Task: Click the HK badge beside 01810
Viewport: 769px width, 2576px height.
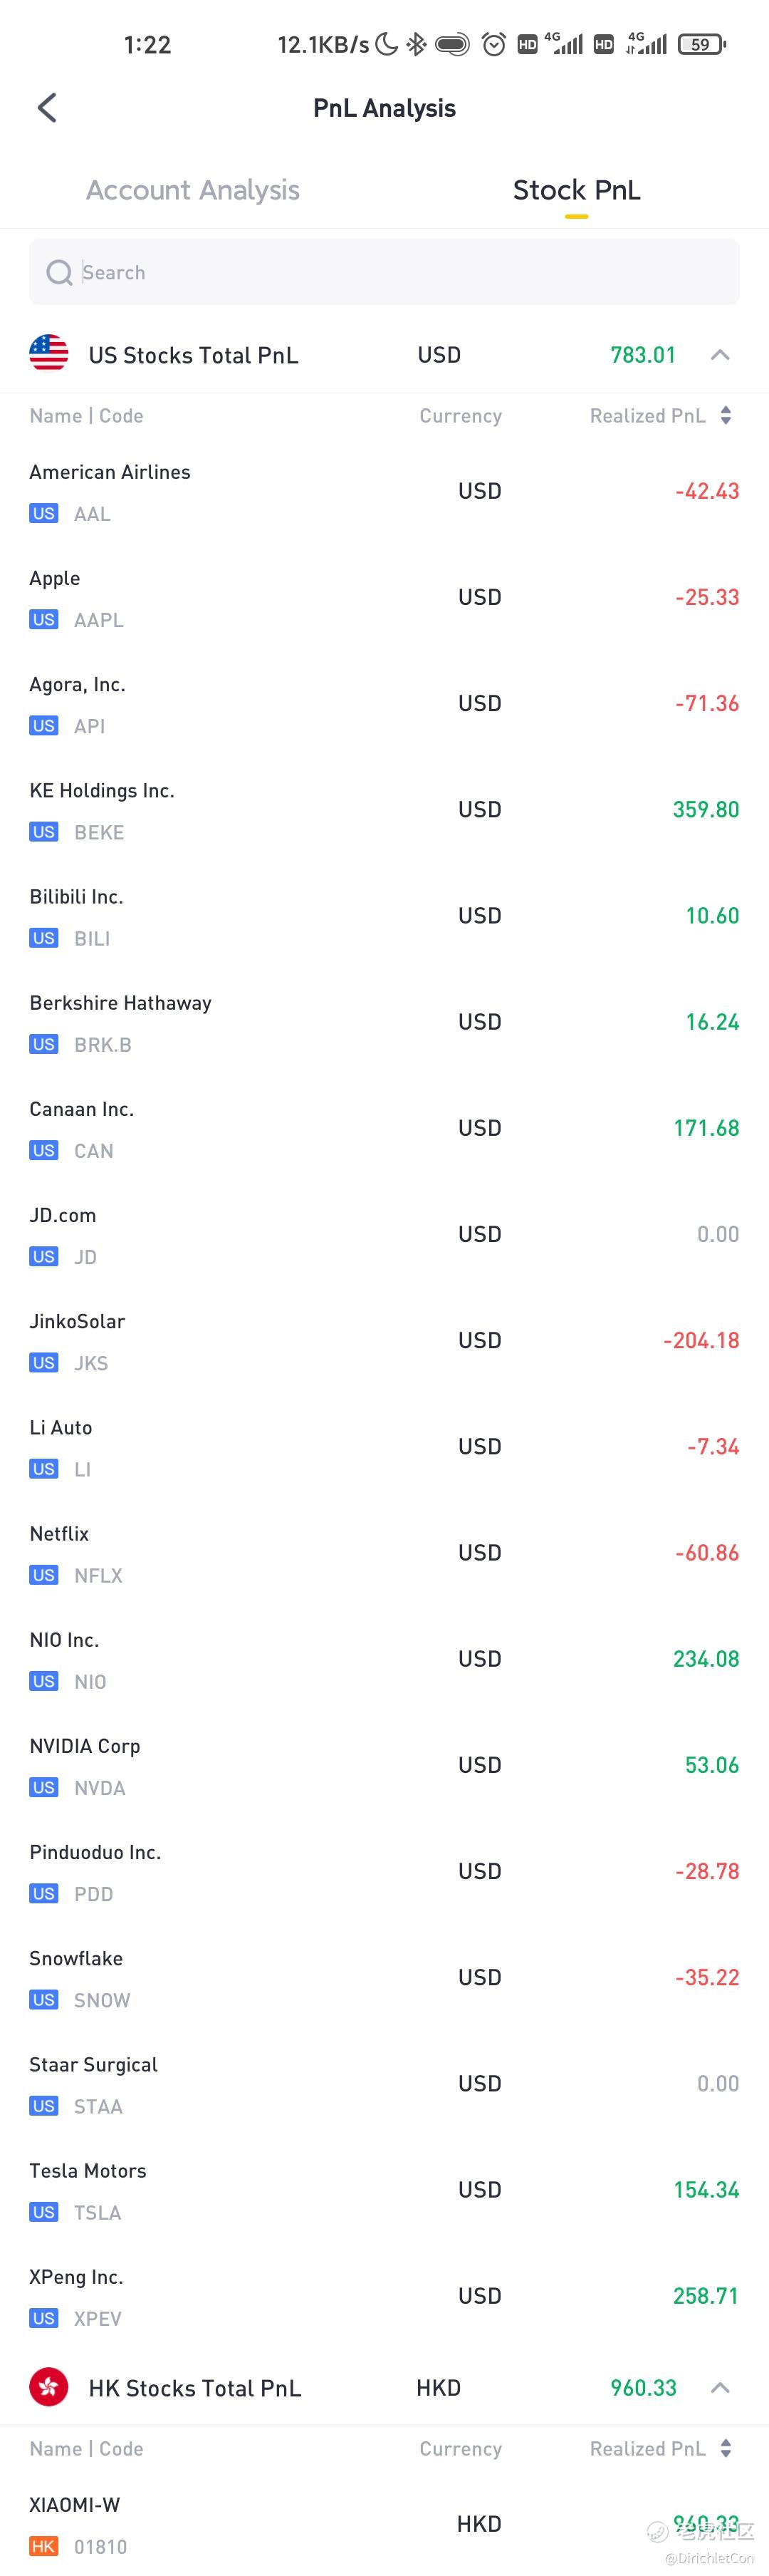Action: point(44,2546)
